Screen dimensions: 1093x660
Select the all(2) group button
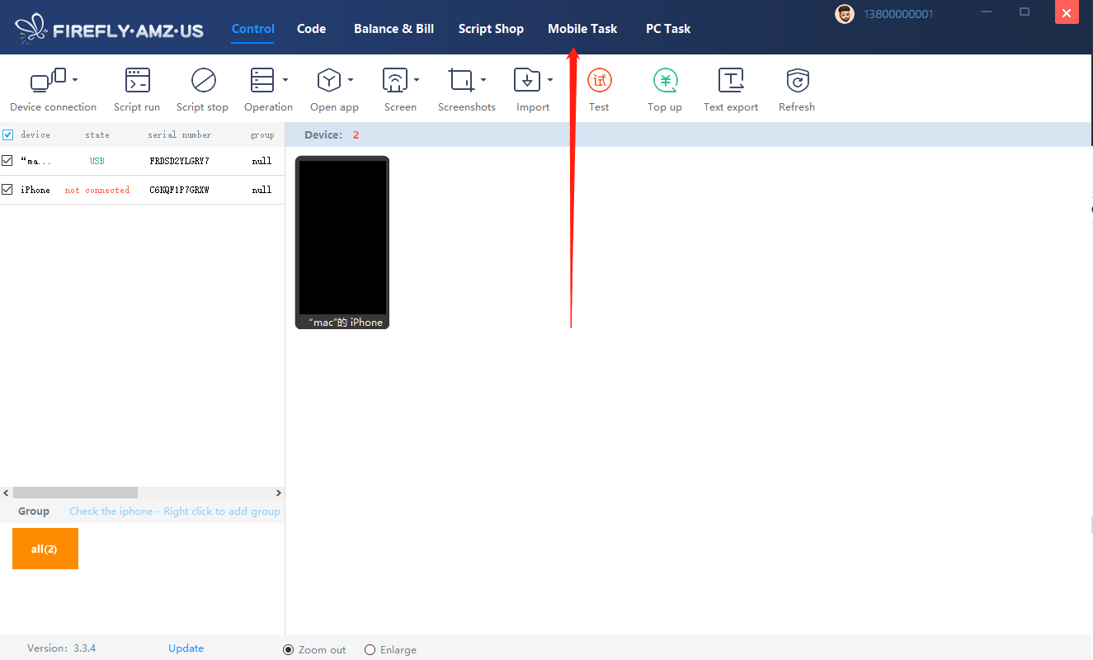(45, 548)
